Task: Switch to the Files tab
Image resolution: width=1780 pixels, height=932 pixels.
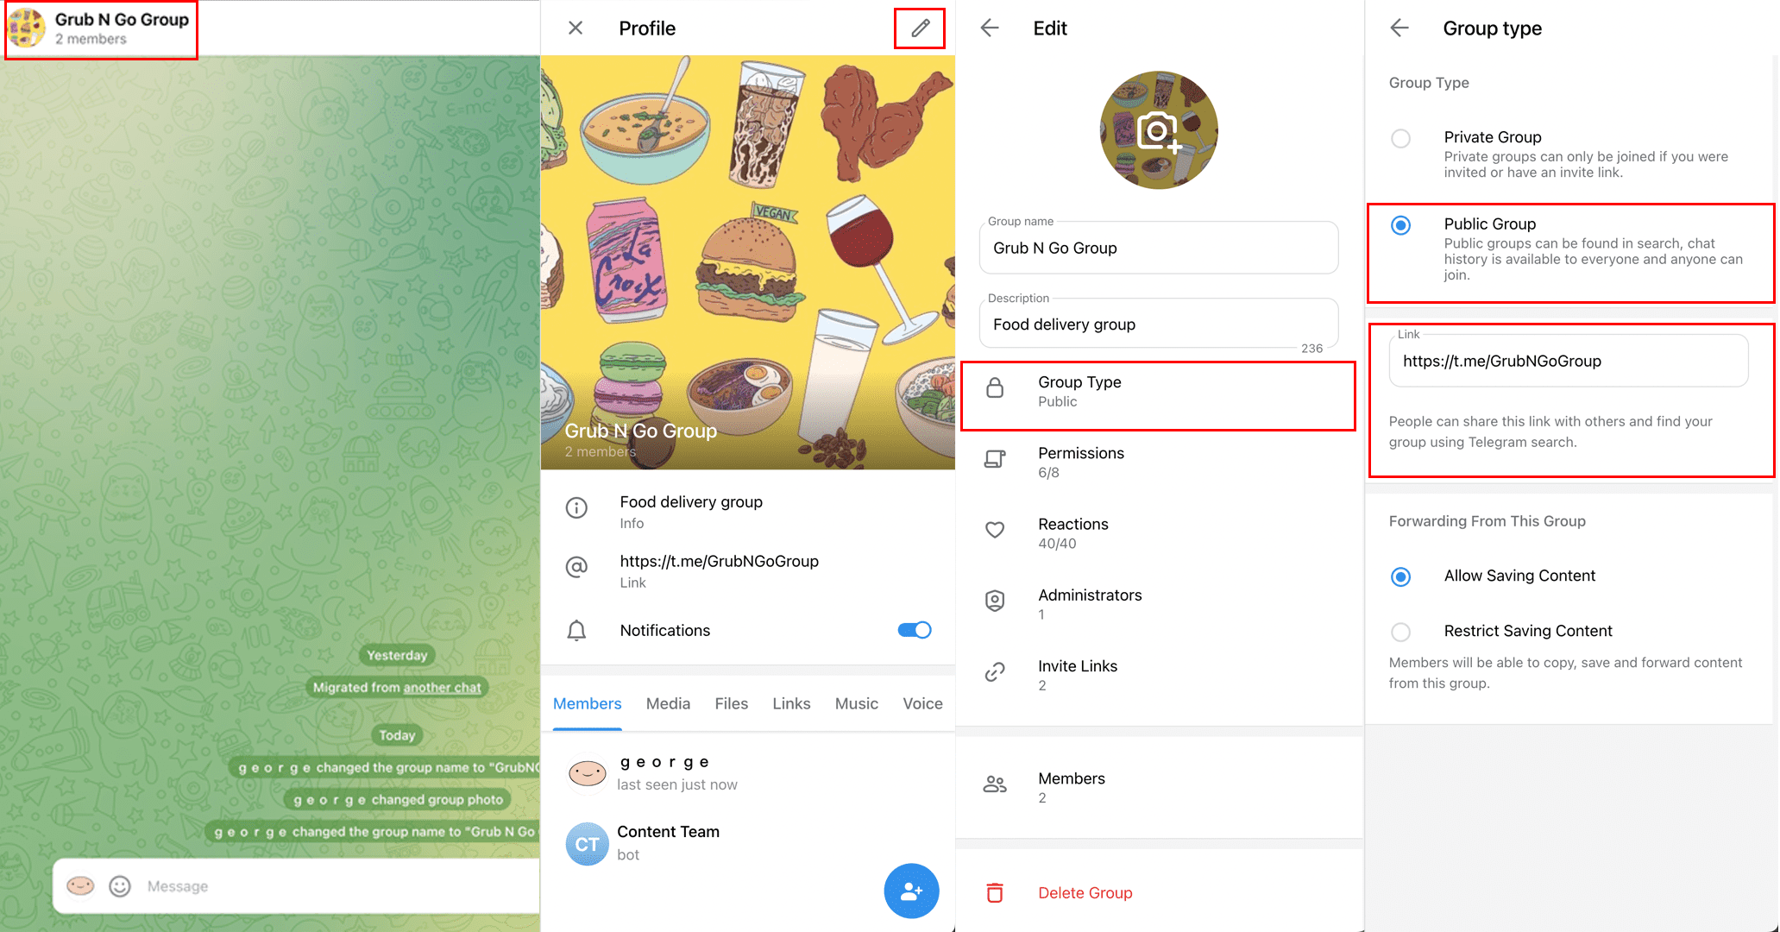Action: 729,703
